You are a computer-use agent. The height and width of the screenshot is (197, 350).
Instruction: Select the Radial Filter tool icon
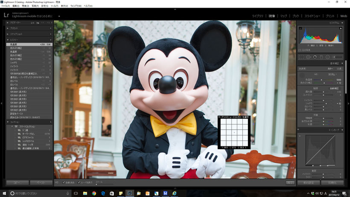tap(327, 57)
